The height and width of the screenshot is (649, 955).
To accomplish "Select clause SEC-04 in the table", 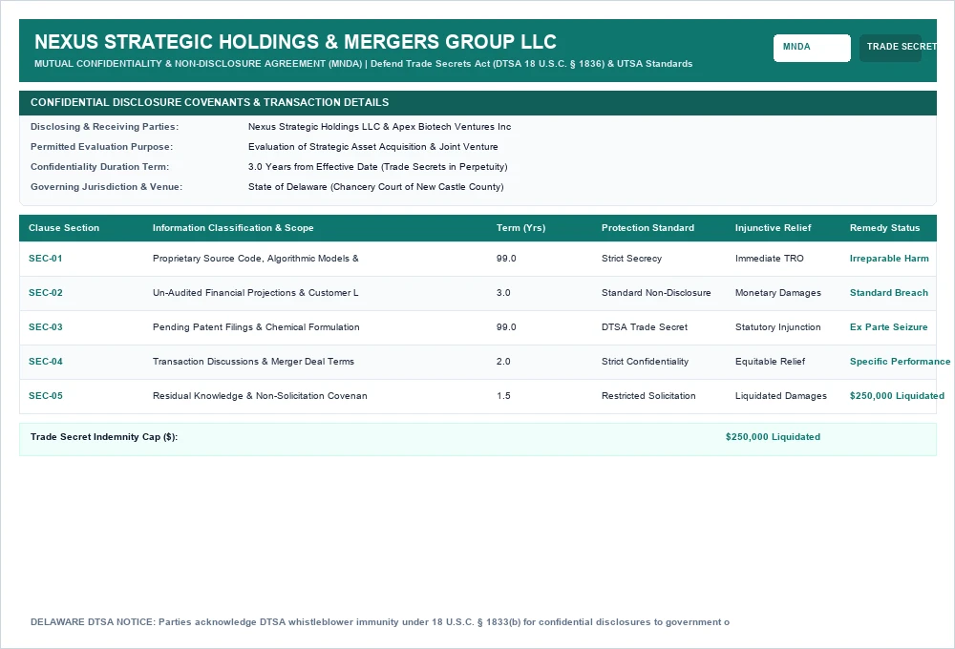I will [x=46, y=362].
